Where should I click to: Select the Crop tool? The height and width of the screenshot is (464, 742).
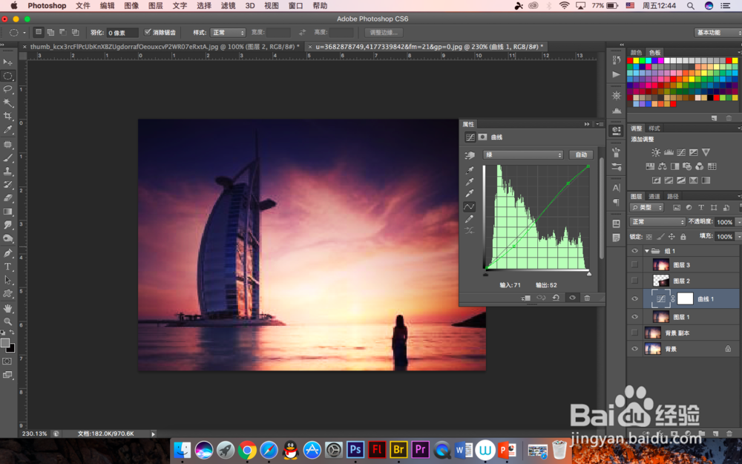tap(8, 116)
